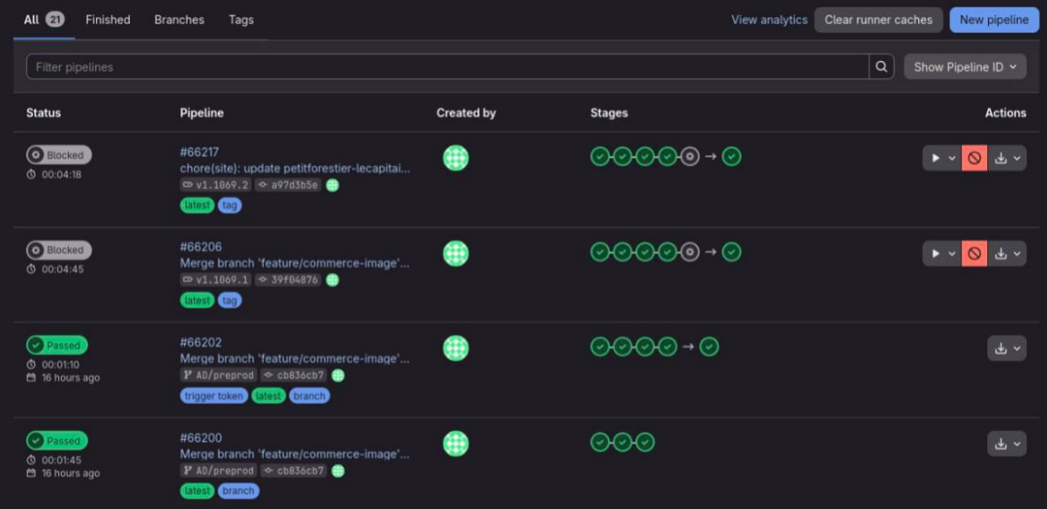Click Blocked status badge for #66217
The width and height of the screenshot is (1047, 509).
(x=59, y=155)
